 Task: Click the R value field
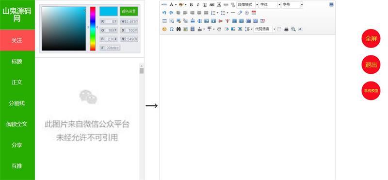[109, 22]
